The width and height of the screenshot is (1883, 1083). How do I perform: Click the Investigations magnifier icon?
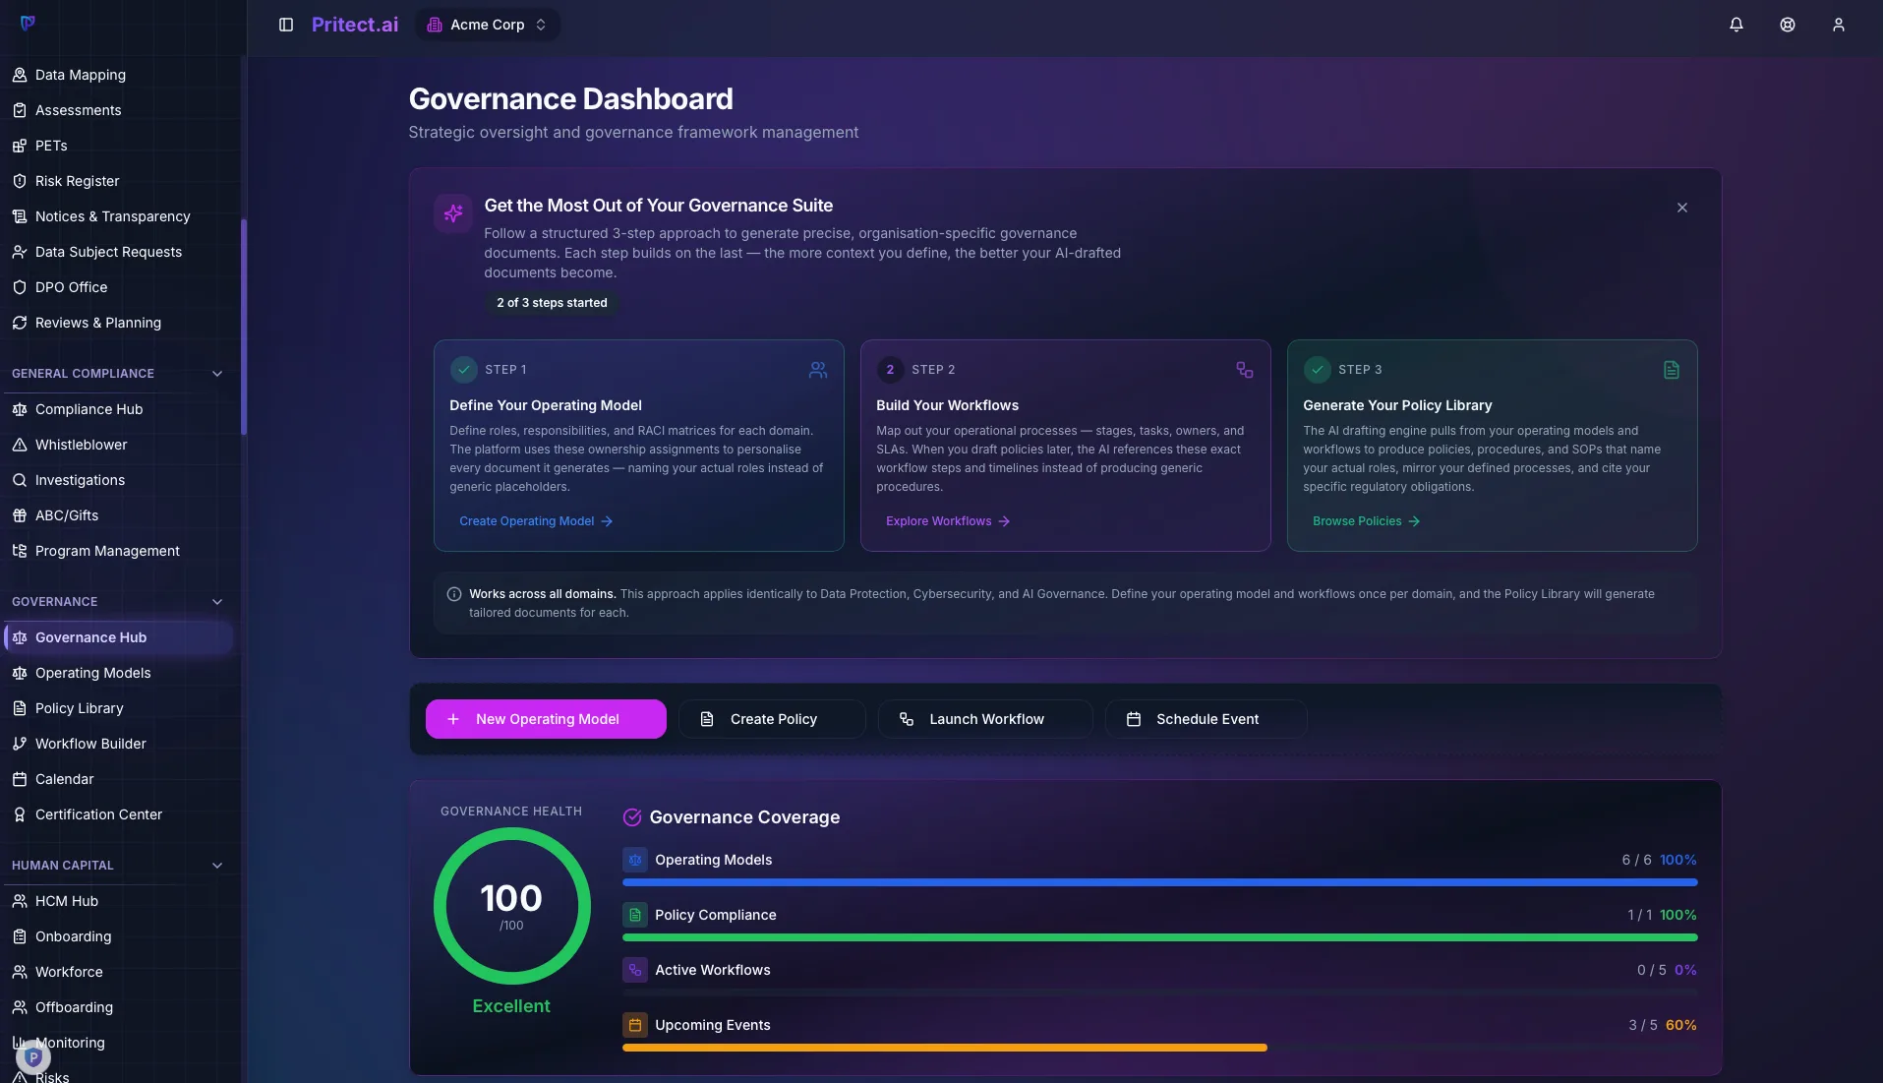(x=20, y=480)
